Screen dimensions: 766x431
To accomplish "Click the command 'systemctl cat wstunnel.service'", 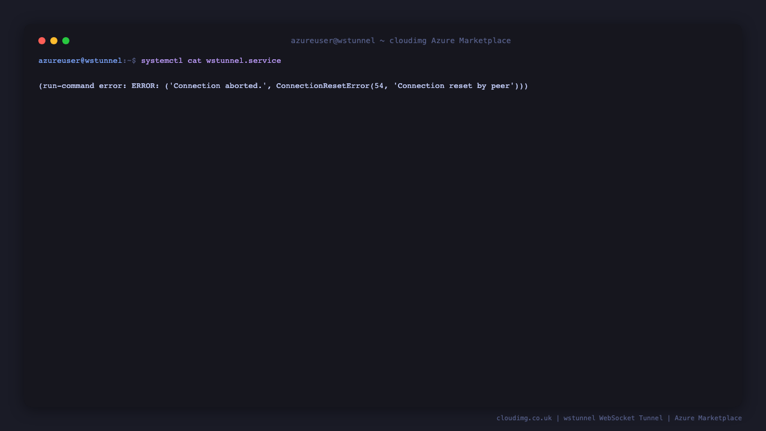I will click(x=211, y=61).
